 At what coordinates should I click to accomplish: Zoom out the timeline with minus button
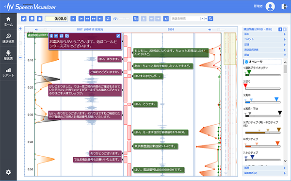tap(20, 58)
